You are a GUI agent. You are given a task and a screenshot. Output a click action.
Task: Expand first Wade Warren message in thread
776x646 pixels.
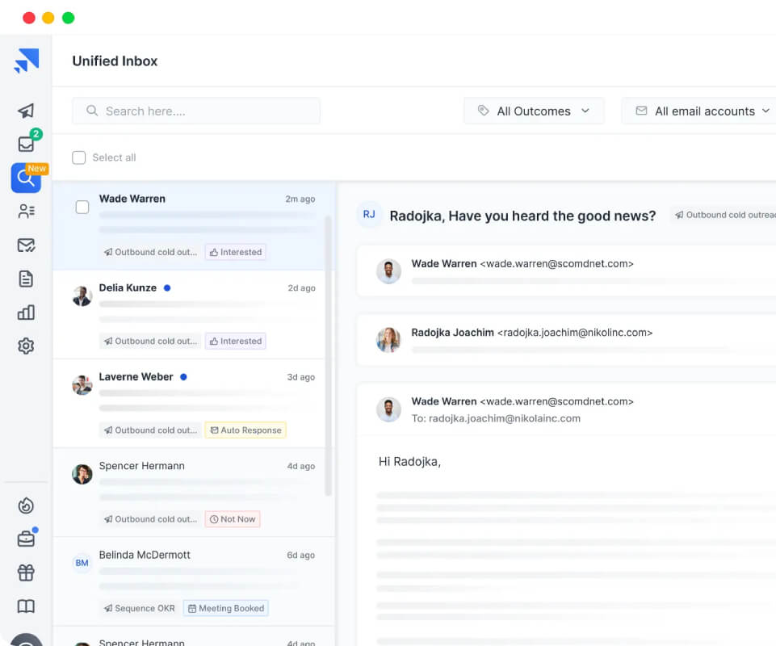tap(566, 271)
